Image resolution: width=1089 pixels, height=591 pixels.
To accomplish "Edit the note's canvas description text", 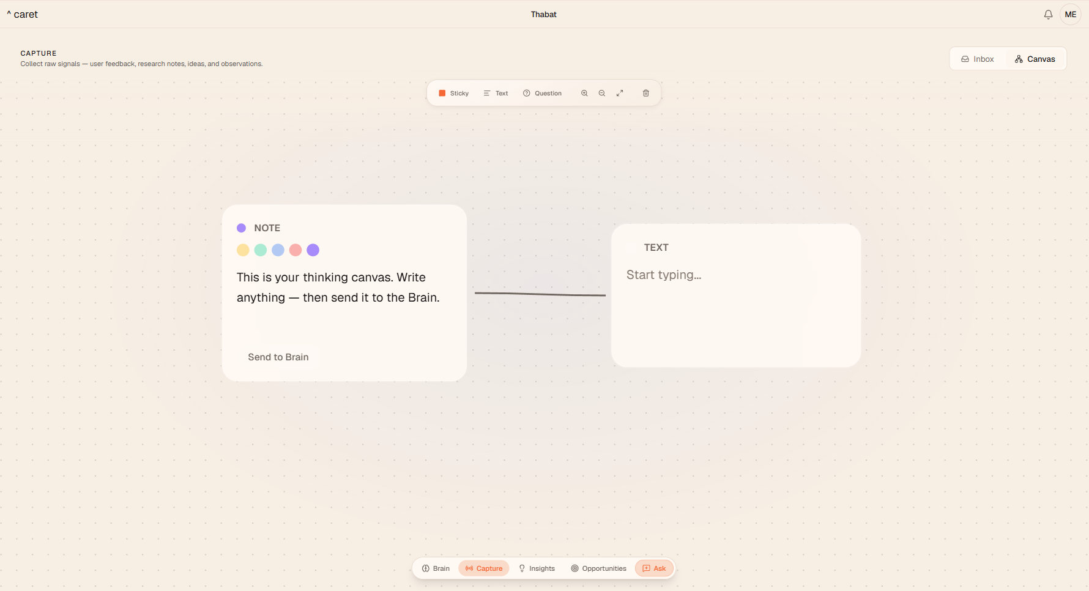I will pos(338,288).
